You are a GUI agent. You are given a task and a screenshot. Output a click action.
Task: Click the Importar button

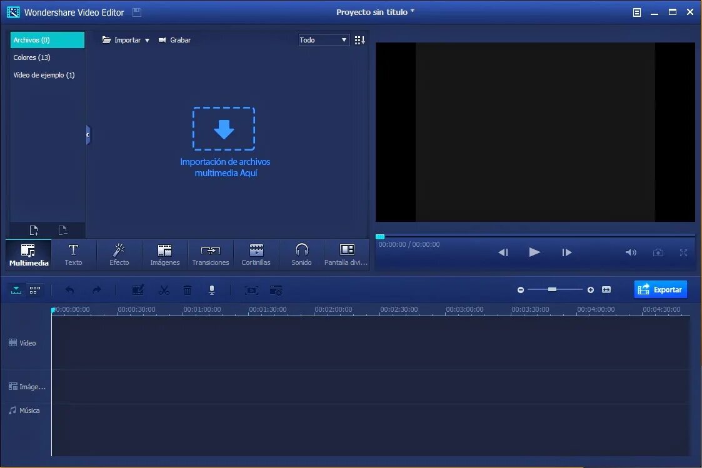click(x=122, y=40)
